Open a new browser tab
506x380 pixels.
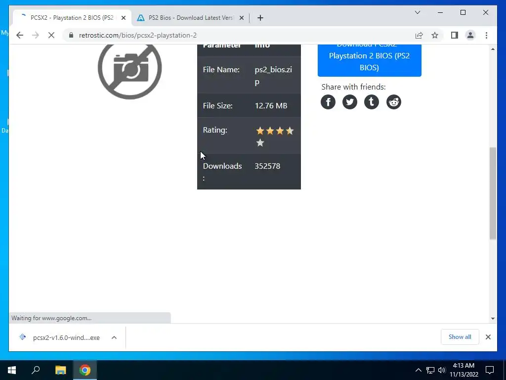(260, 18)
